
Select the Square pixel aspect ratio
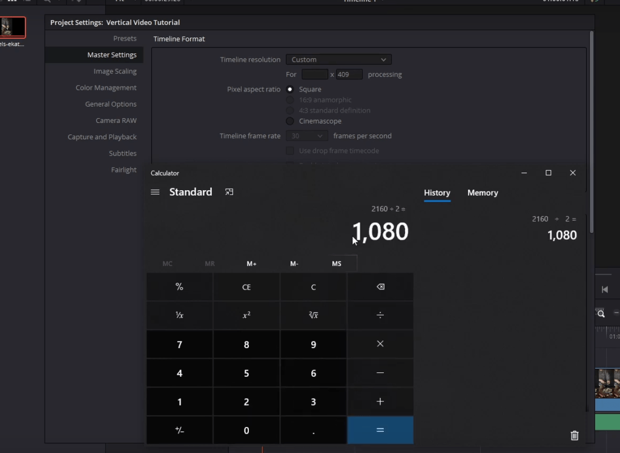[290, 90]
